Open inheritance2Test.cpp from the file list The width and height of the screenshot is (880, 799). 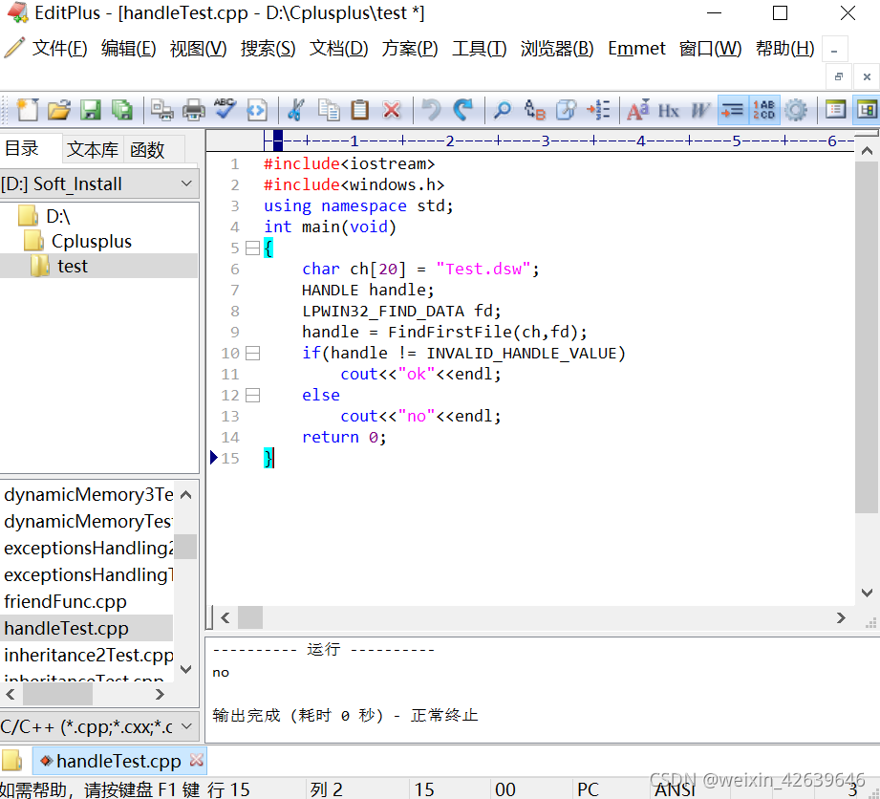[x=88, y=656]
